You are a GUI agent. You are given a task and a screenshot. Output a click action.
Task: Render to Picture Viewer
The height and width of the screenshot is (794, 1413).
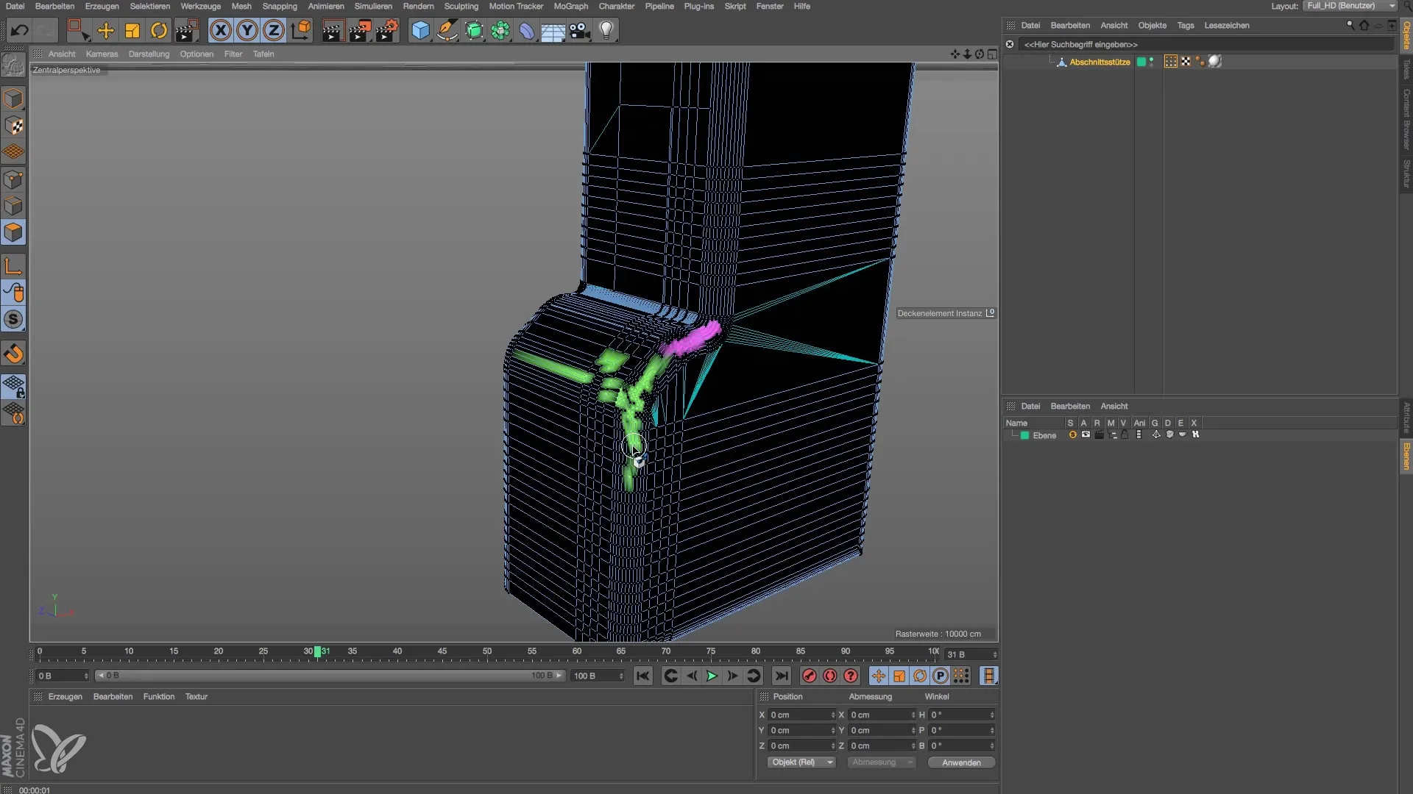360,30
